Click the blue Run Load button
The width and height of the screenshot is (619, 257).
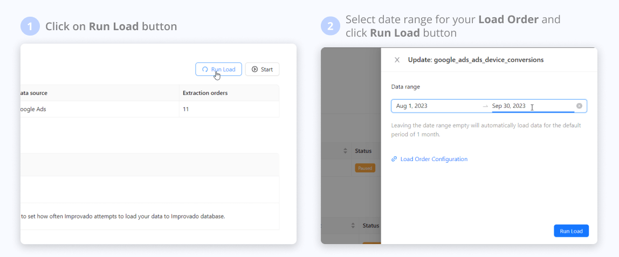(x=571, y=231)
